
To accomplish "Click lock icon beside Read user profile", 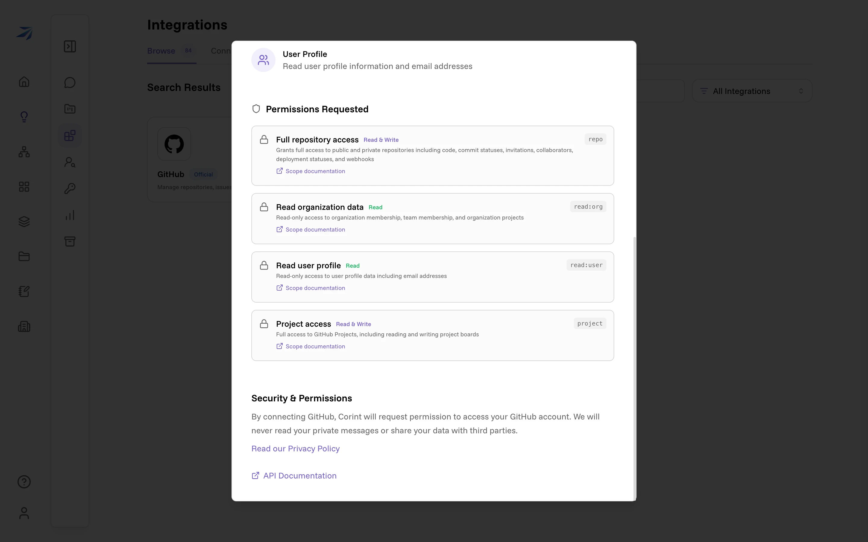I will pos(264,265).
